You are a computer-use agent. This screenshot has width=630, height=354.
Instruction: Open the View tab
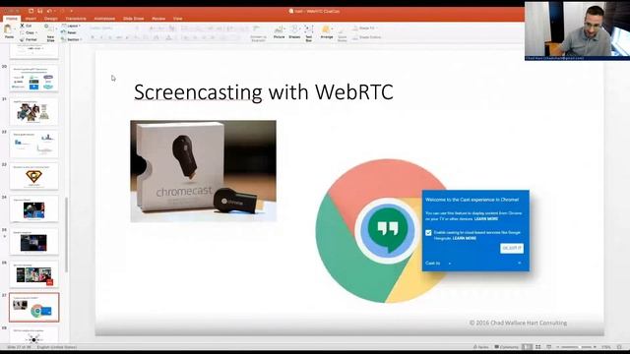[177, 19]
